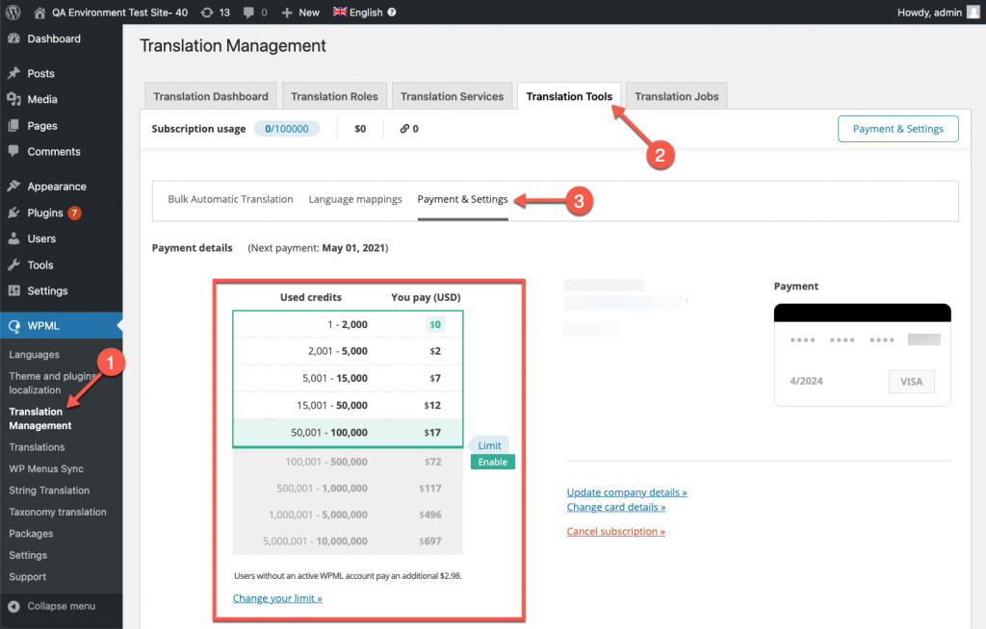Screen dimensions: 986x629
Task: Open WPML Settings submenu item
Action: [x=28, y=556]
